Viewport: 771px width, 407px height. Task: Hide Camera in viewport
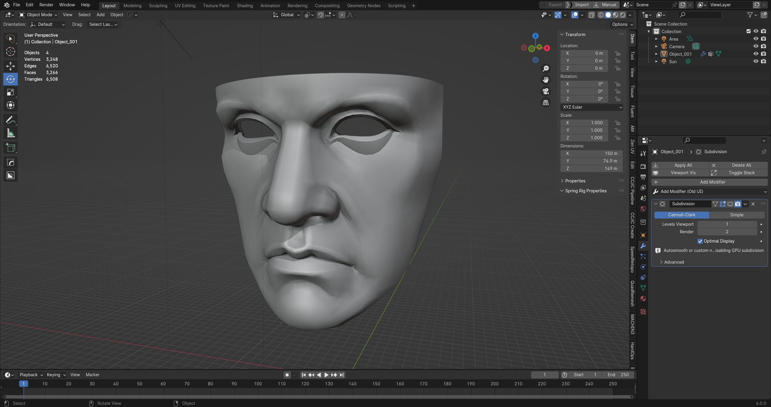coord(756,46)
